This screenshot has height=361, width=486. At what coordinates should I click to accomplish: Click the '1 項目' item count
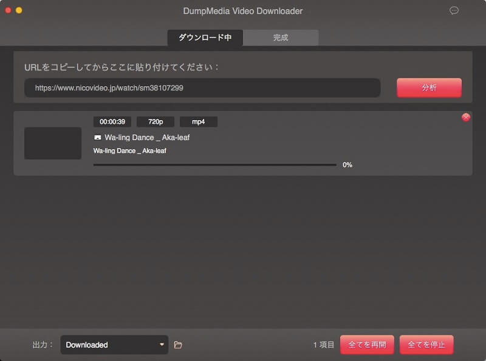pyautogui.click(x=324, y=345)
